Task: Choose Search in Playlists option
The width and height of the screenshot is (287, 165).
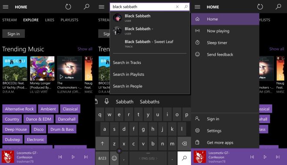Action: tap(150, 74)
